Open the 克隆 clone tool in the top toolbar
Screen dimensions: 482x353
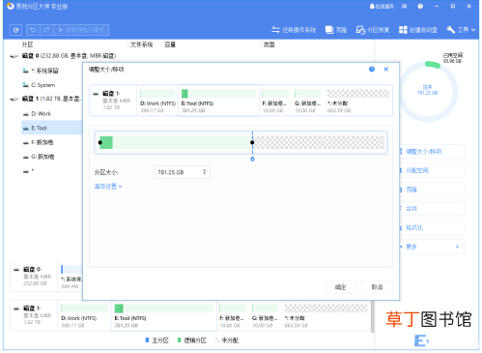tap(336, 30)
